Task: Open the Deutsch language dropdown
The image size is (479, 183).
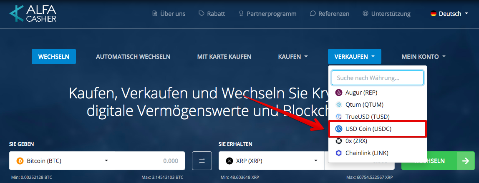Action: click(449, 14)
